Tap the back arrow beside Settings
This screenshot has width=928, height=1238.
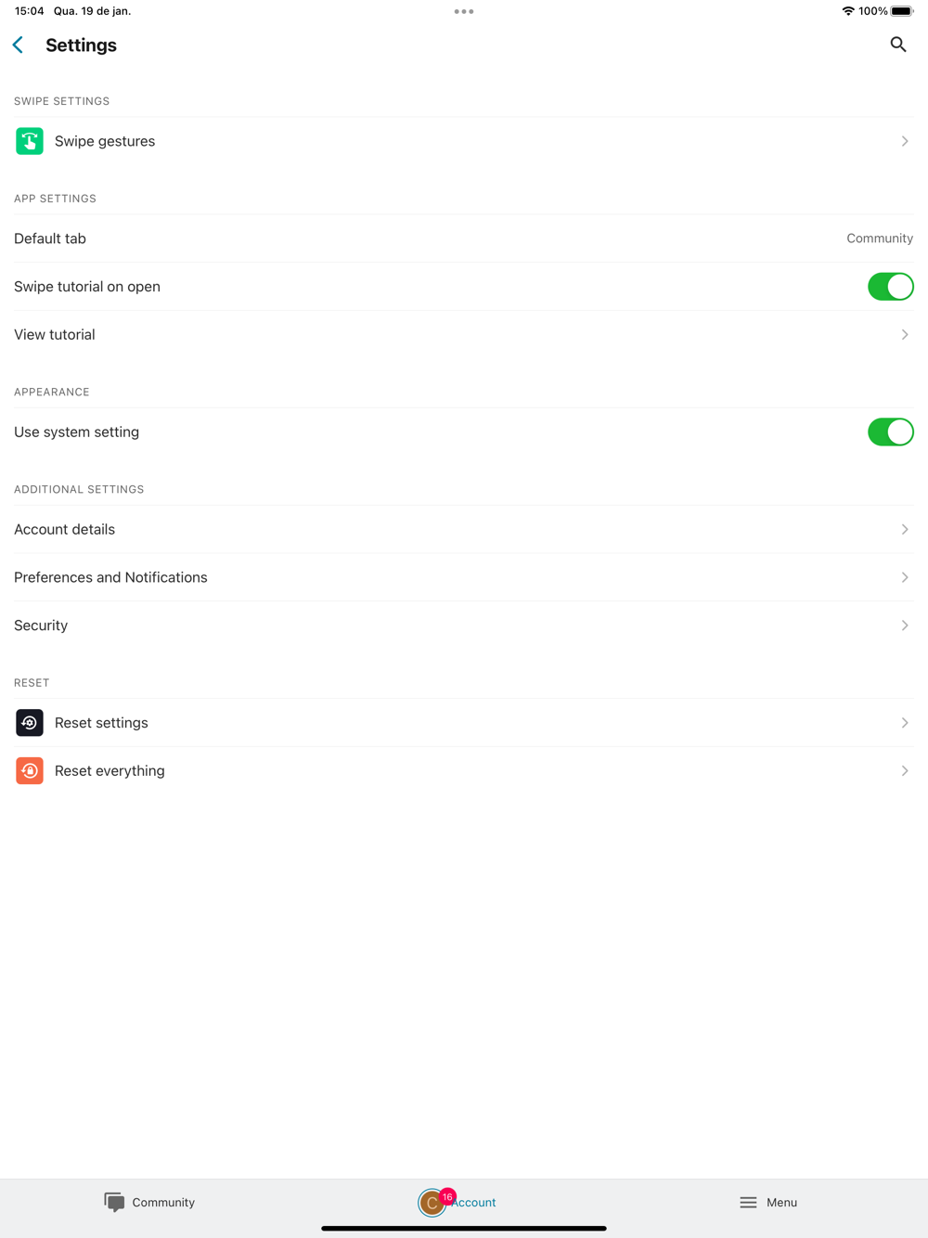pos(18,45)
